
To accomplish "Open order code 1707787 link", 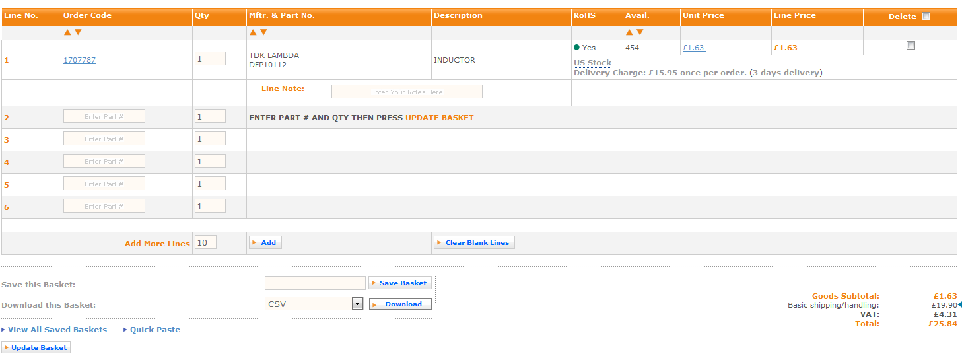I will coord(79,60).
